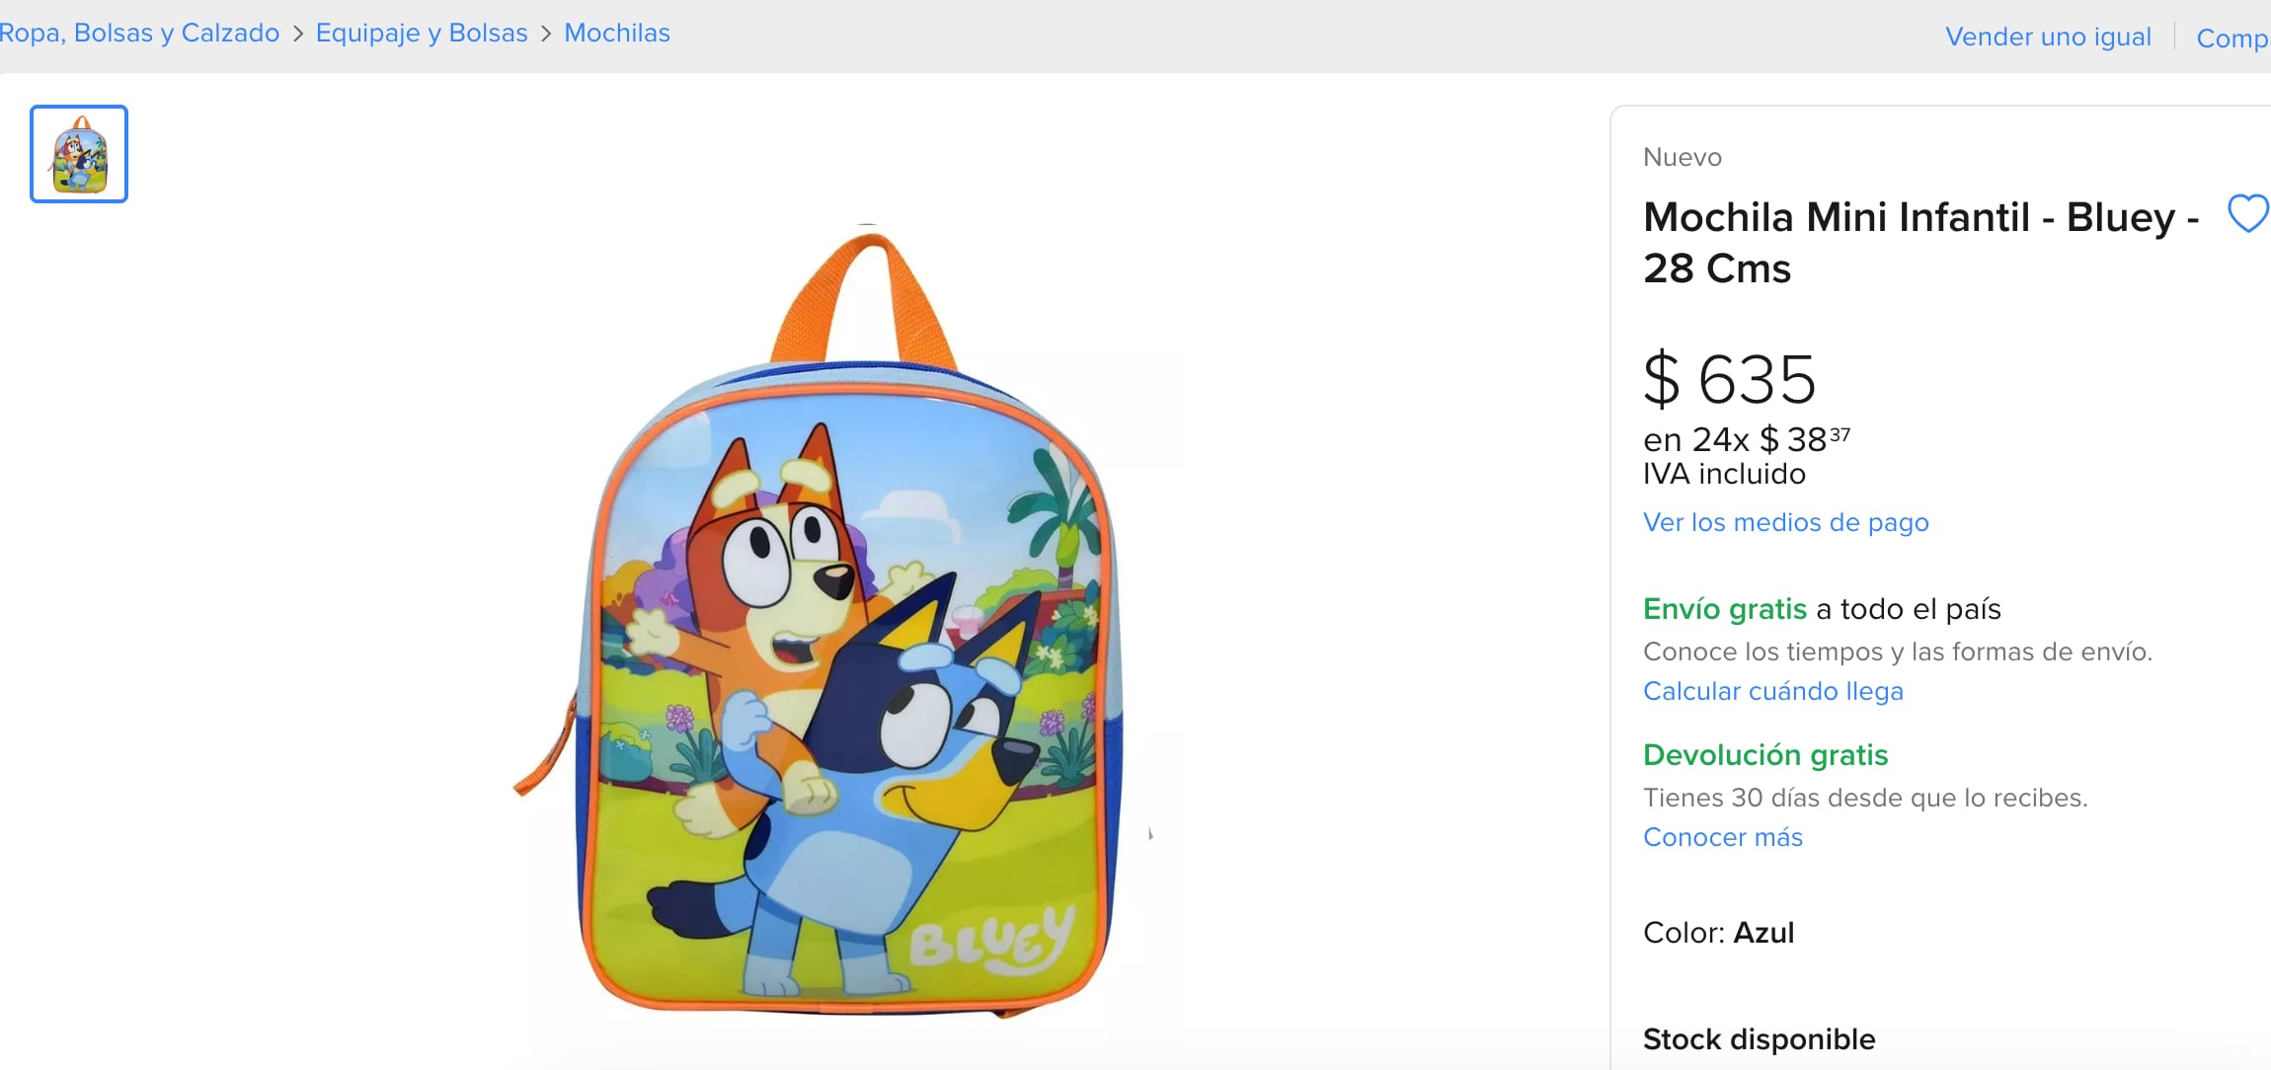Click the 'Devolución gratis' heading
2271x1070 pixels.
click(x=1766, y=755)
